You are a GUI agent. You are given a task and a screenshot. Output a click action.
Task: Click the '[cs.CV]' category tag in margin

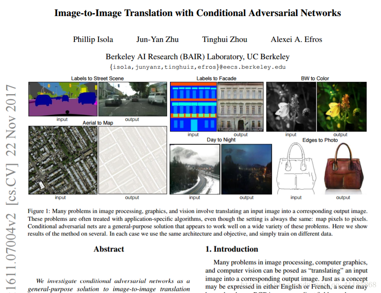coord(11,185)
